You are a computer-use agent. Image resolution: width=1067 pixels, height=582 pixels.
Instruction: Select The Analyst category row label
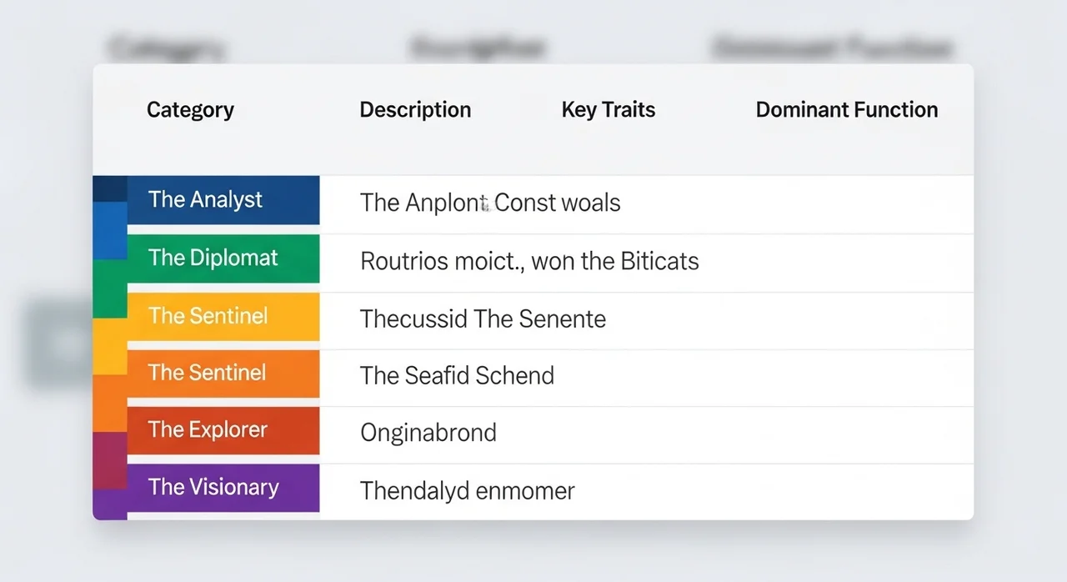[x=205, y=200]
